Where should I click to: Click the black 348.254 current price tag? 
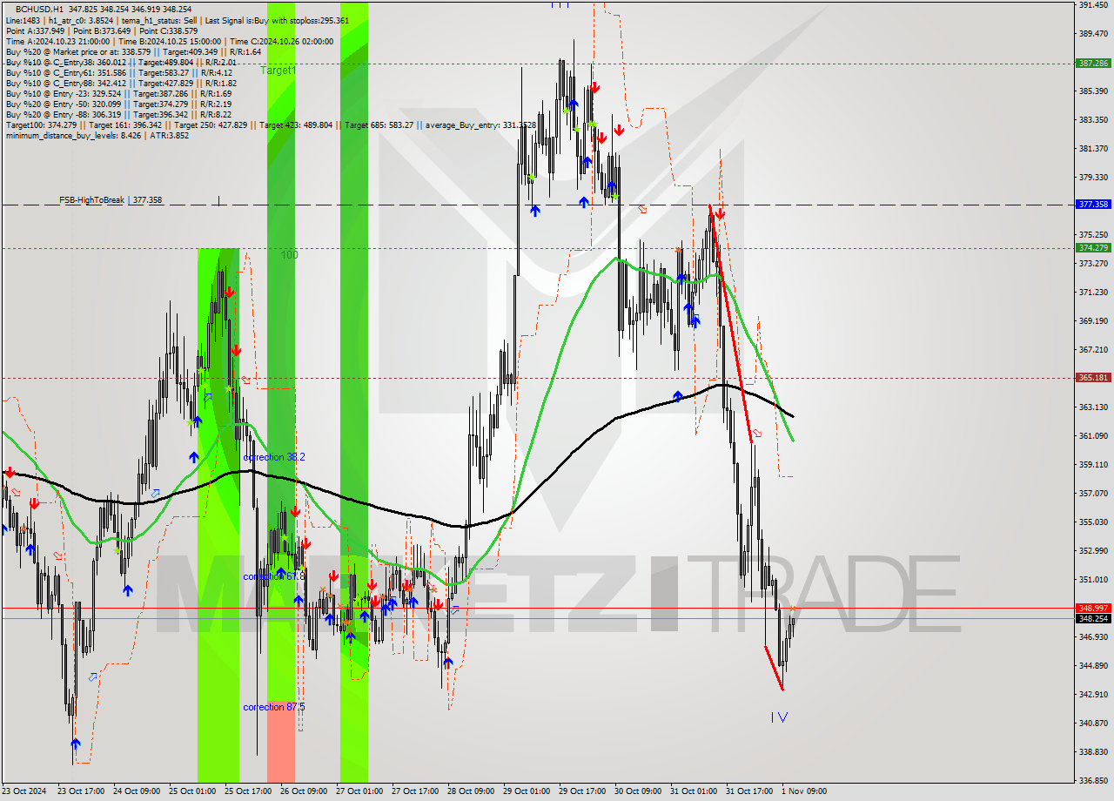pyautogui.click(x=1093, y=618)
